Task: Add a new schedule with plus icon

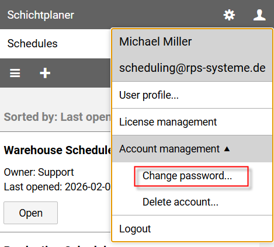Action: [x=45, y=73]
